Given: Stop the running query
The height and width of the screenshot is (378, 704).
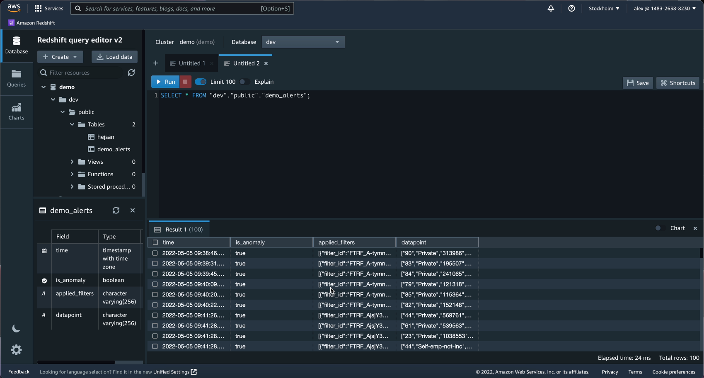Looking at the screenshot, I should pos(185,82).
